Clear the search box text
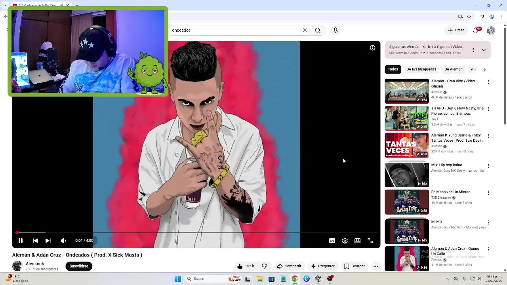Screen dimensions: 507x285 [x=305, y=30]
